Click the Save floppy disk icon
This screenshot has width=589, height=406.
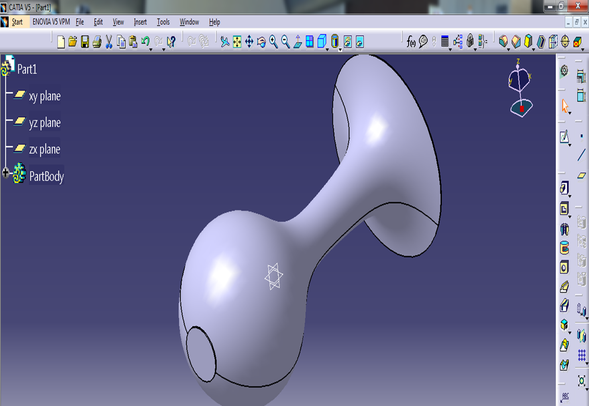[85, 42]
